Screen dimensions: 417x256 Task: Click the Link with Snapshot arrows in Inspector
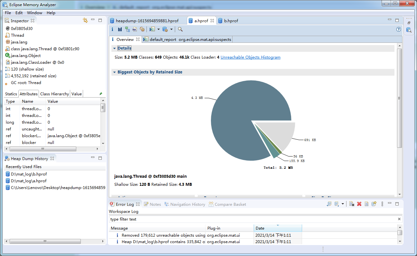click(x=85, y=20)
